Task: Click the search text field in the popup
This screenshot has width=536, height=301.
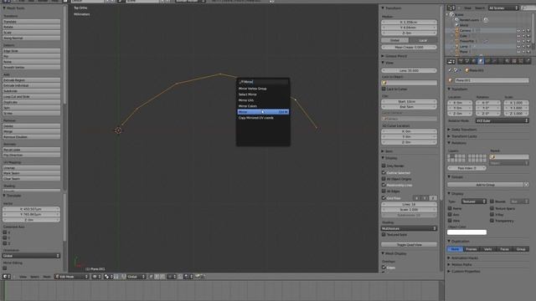Action: click(263, 82)
